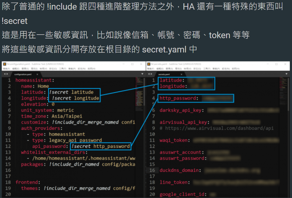The image size is (292, 198).
Task: Click 'time_zone: Asia/Taipei' line
Action: pos(52,116)
